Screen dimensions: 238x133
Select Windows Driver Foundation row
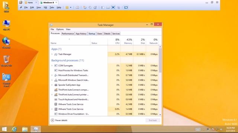coord(104,114)
